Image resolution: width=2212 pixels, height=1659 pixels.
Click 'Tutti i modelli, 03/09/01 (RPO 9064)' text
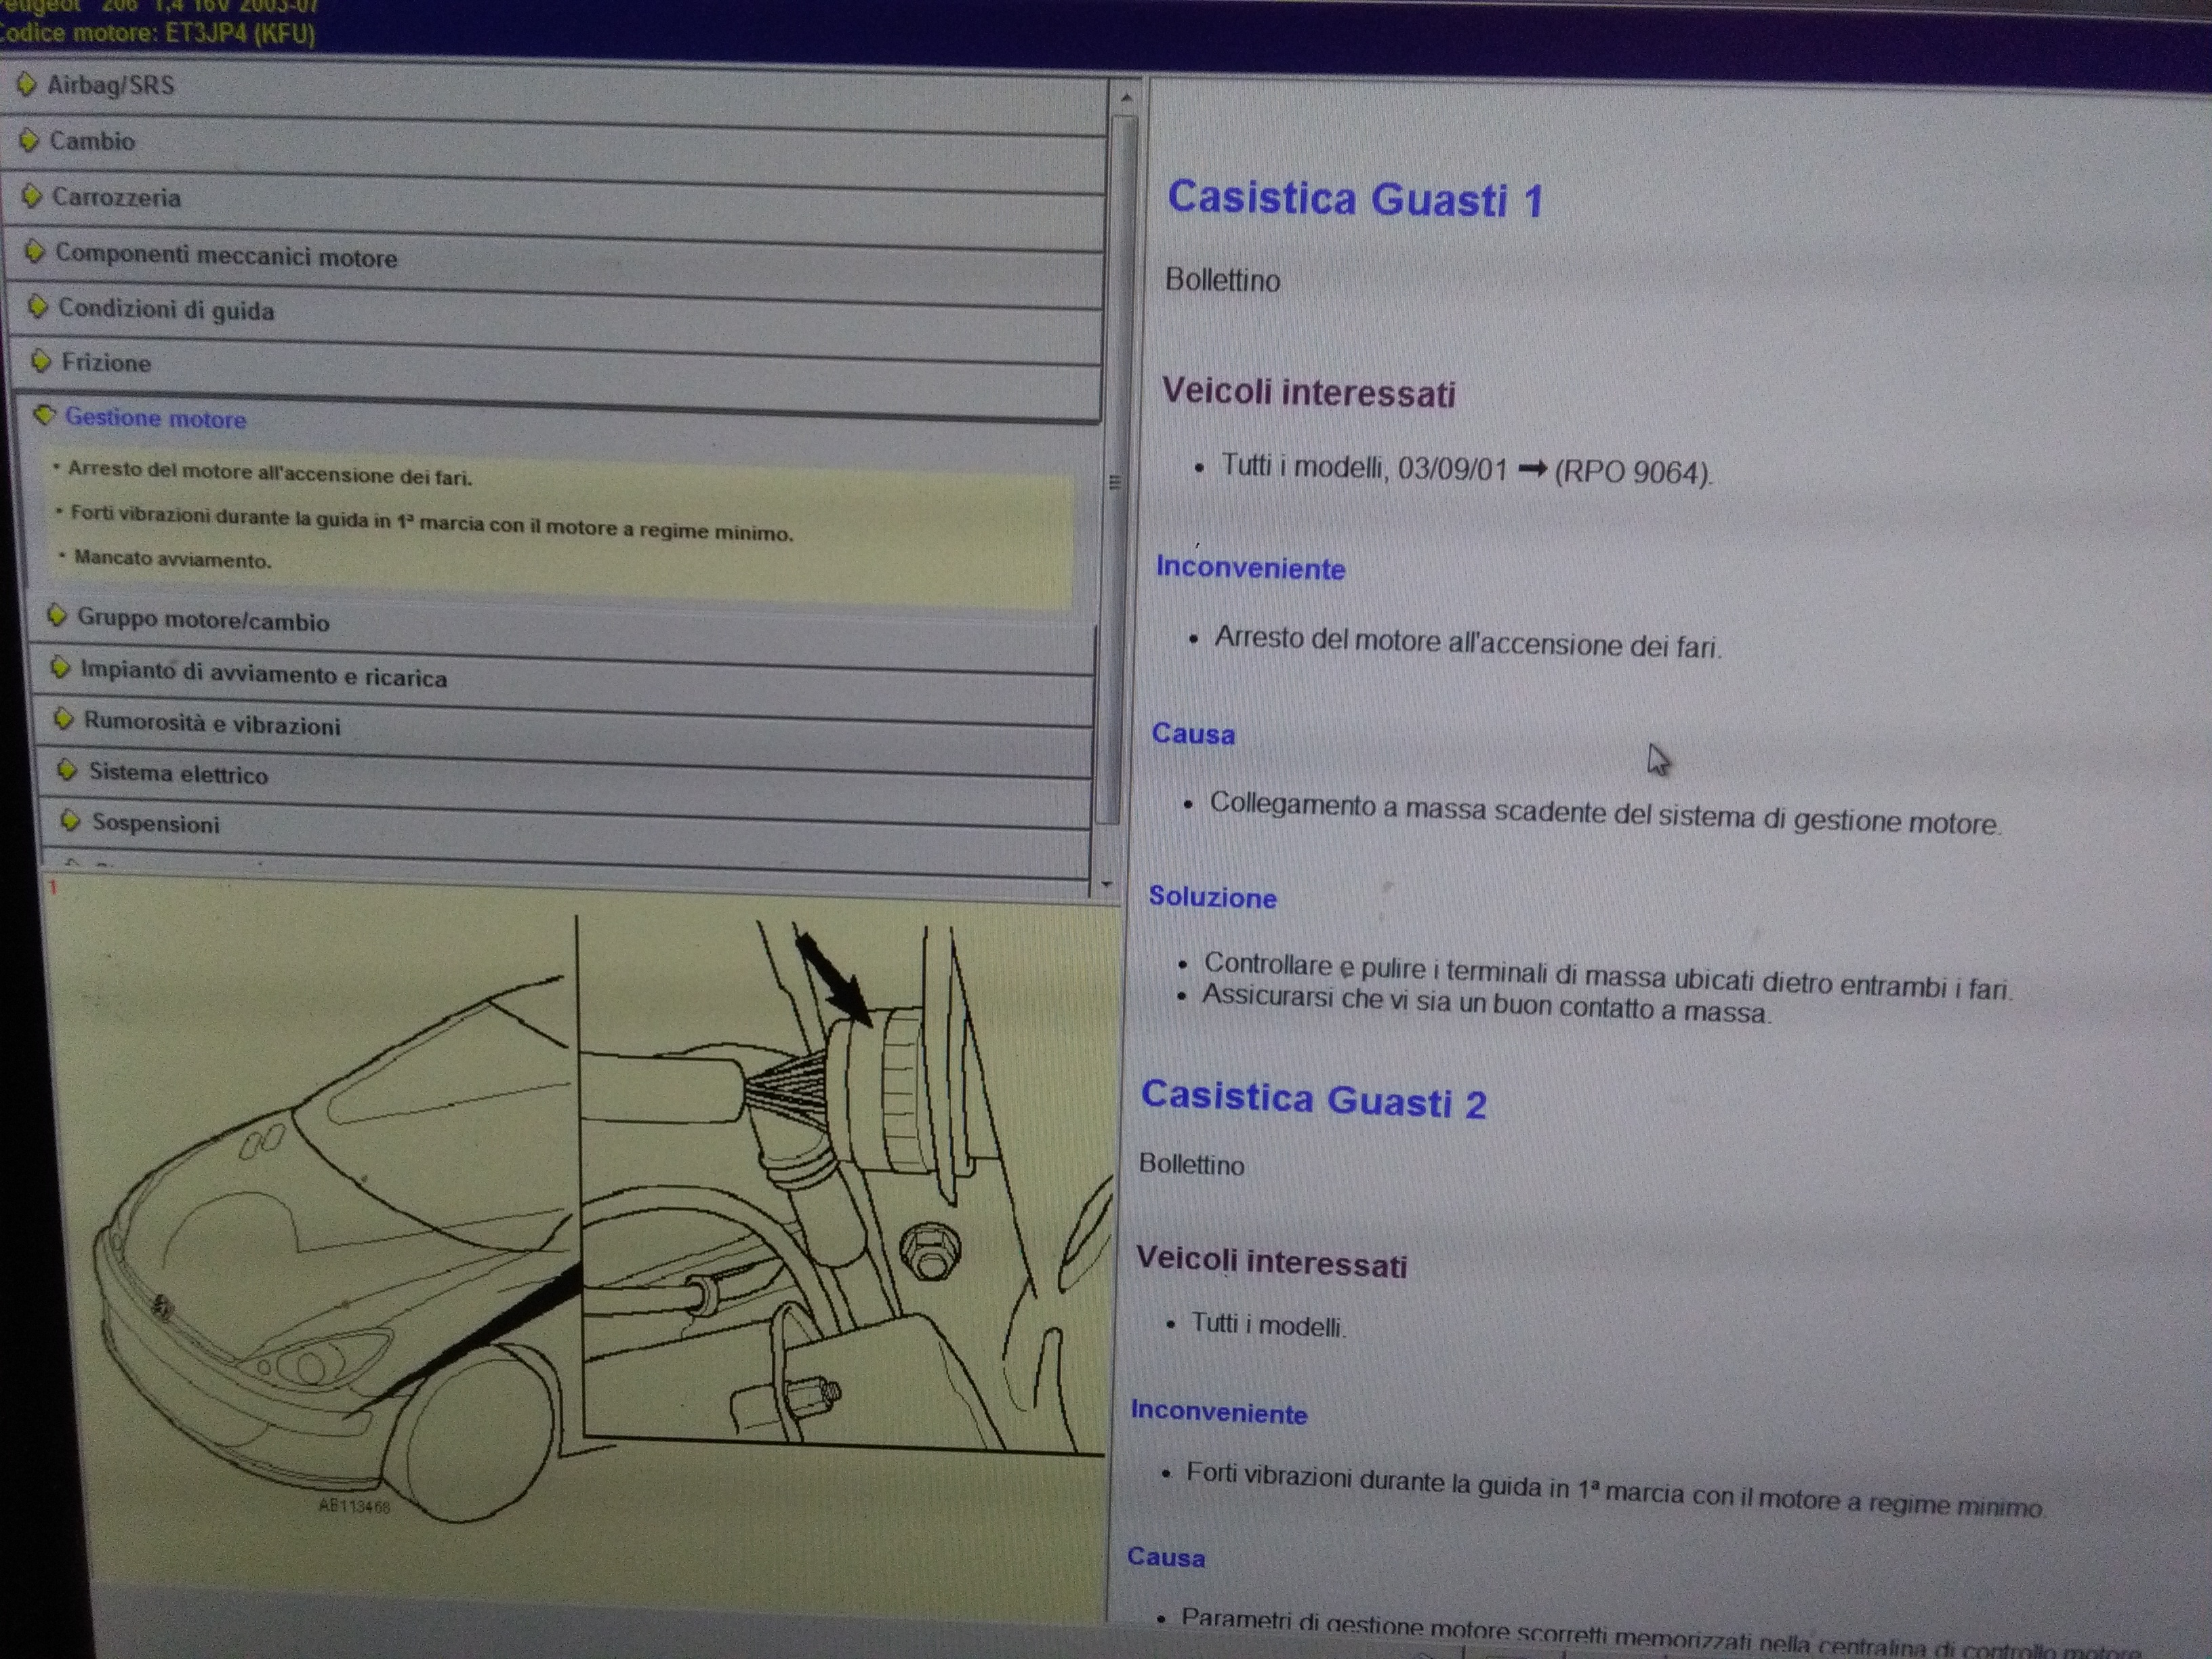tap(1466, 470)
